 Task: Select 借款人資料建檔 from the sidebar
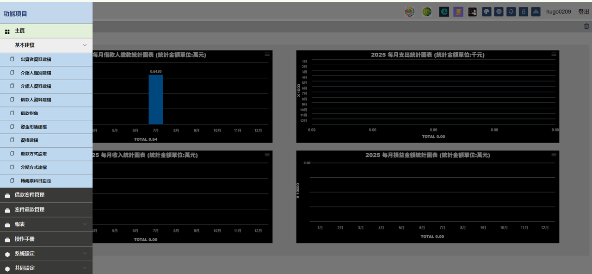pyautogui.click(x=36, y=100)
